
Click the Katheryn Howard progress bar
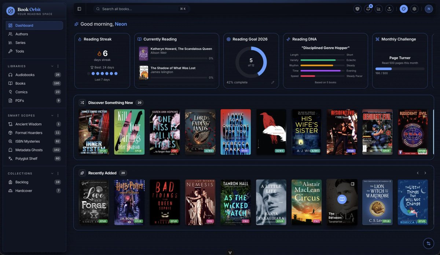(179, 58)
